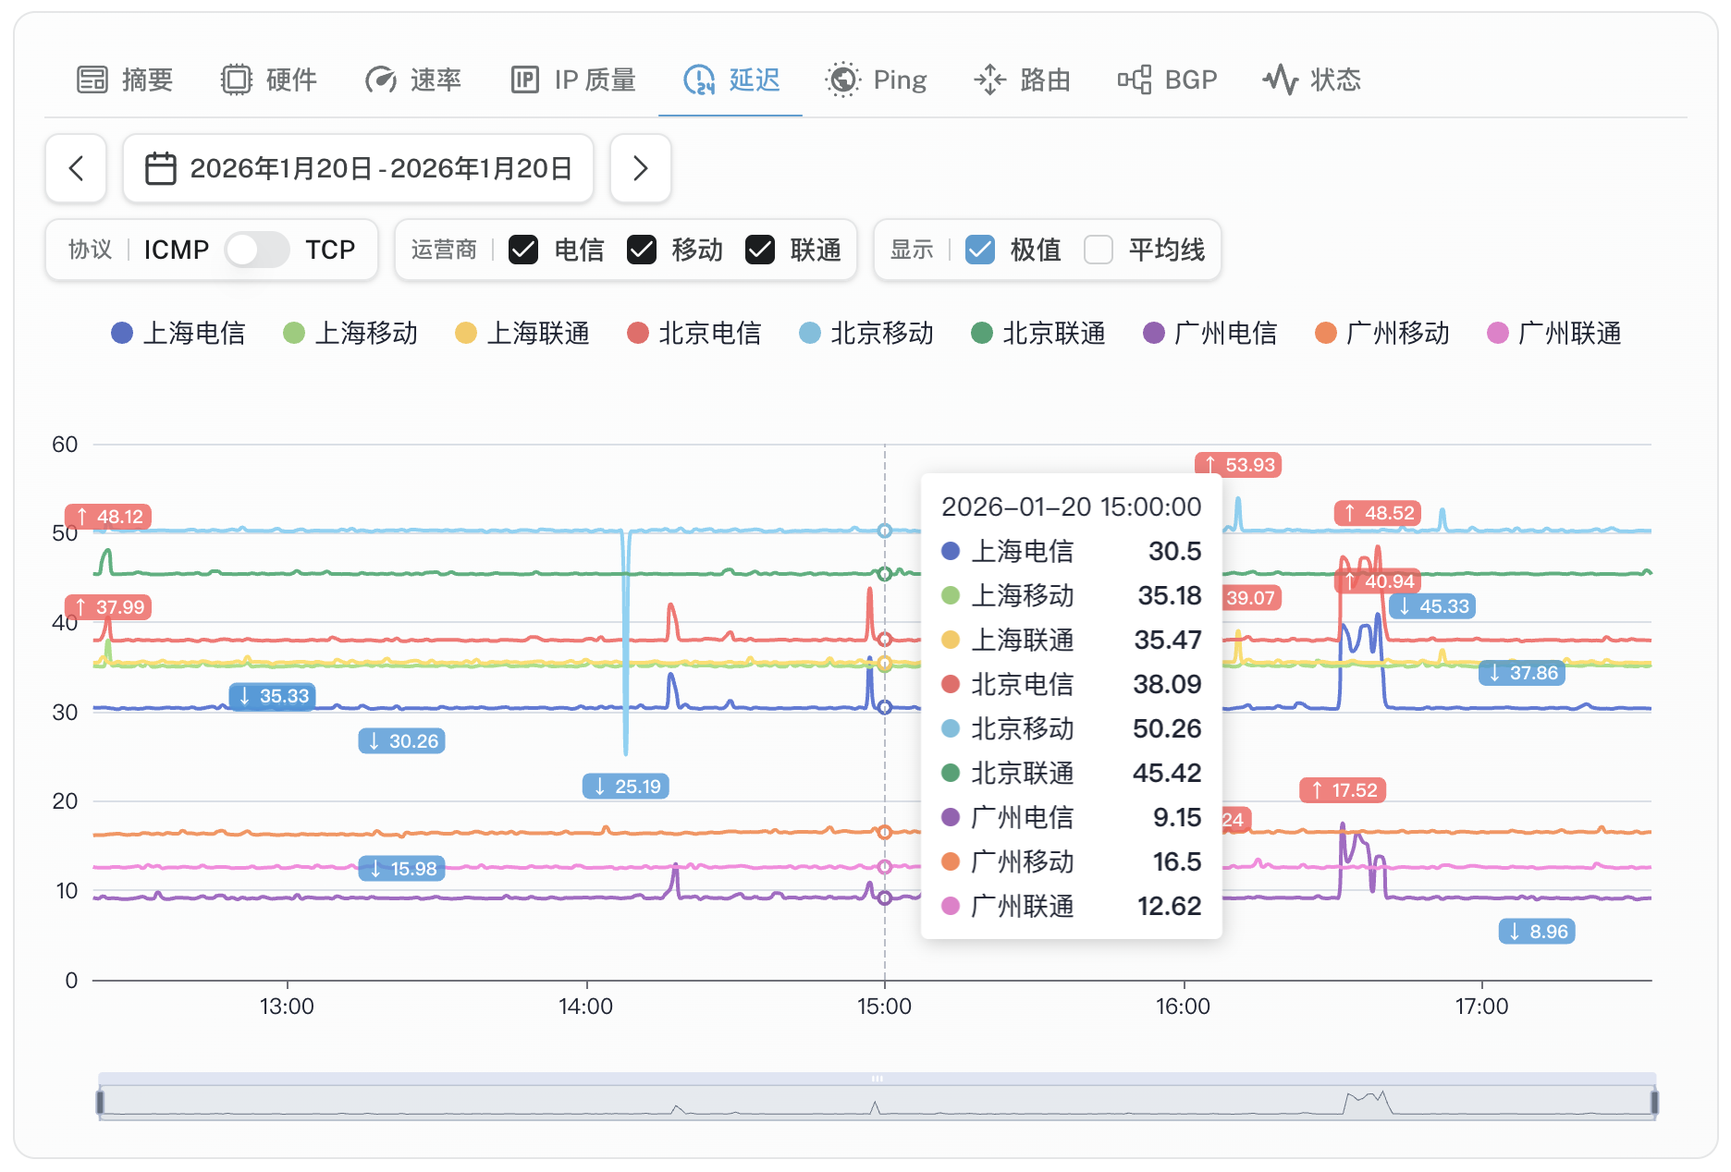Switch to the 延迟 latency tab
This screenshot has height=1172, width=1731.
point(730,80)
